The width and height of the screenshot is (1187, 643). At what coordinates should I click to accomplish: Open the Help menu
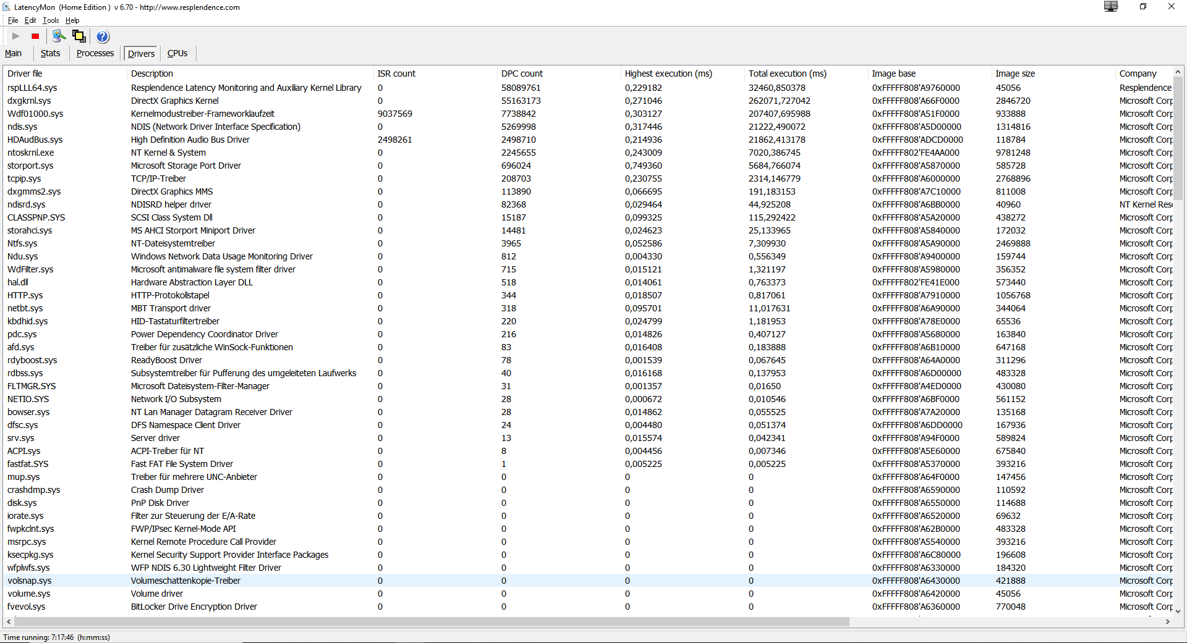point(72,20)
